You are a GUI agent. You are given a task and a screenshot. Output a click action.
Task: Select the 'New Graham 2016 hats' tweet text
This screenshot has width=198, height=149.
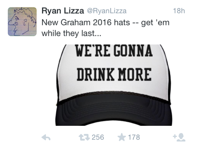click(105, 28)
